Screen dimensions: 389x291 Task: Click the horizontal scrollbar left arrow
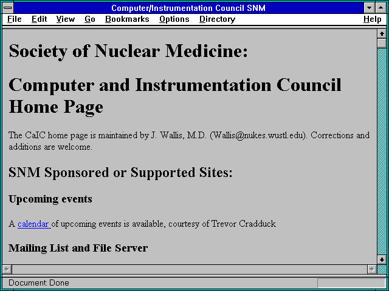7,269
